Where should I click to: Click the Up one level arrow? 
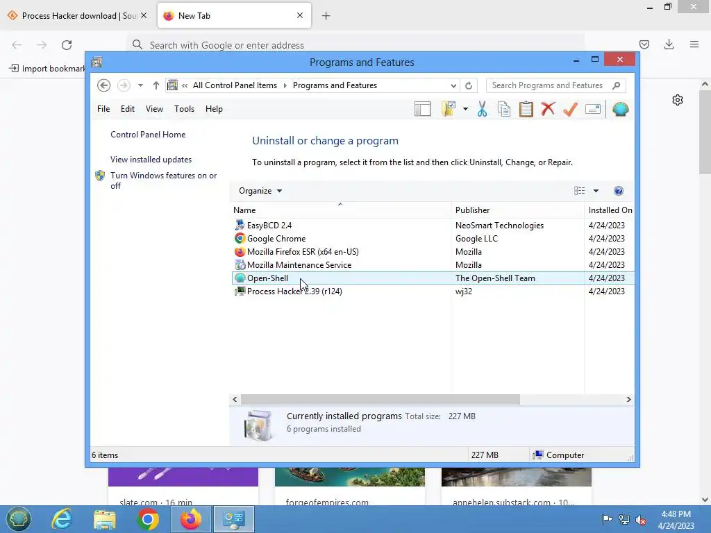click(156, 85)
